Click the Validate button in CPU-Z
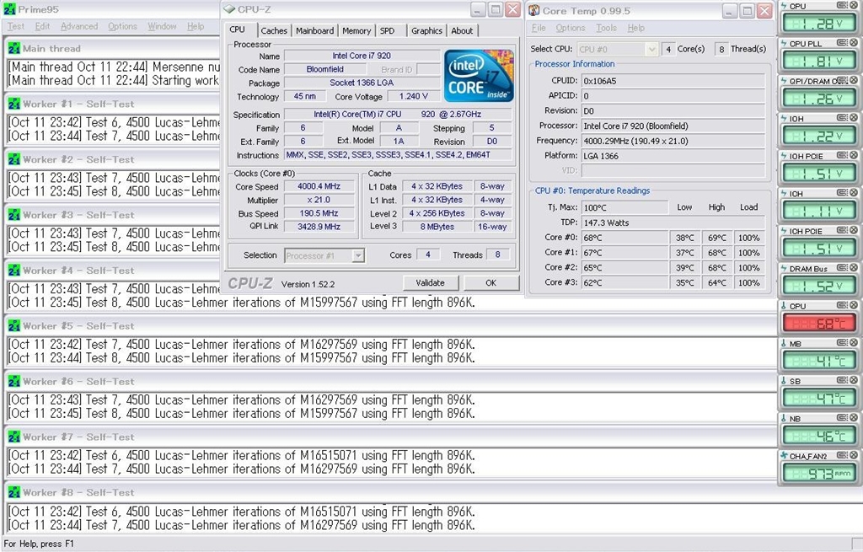 tap(430, 283)
